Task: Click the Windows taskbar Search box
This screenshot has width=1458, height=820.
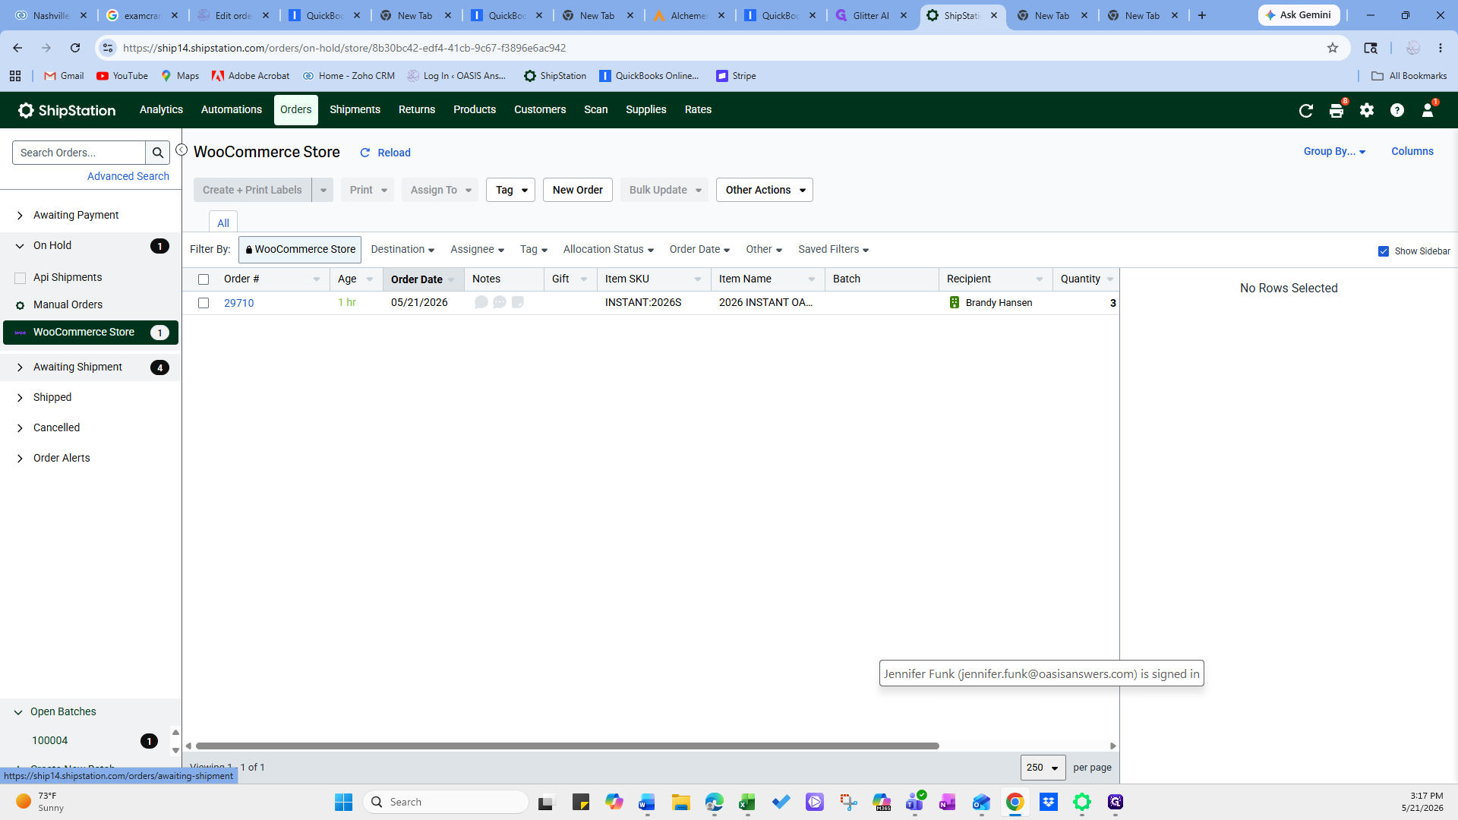Action: pos(446,802)
